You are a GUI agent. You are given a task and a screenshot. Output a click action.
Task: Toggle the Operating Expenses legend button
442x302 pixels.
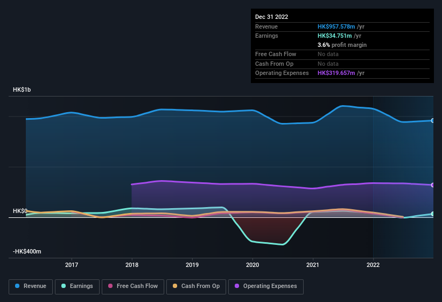click(x=266, y=286)
